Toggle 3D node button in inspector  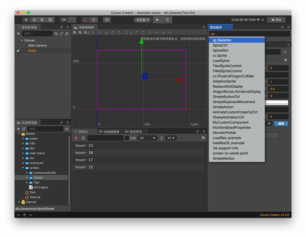pos(285,52)
